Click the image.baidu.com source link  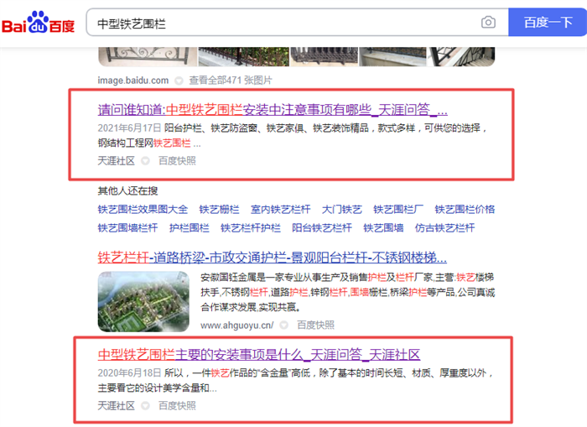[x=132, y=81]
